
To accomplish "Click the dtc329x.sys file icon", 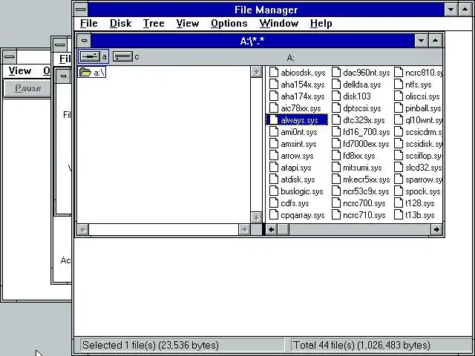I will 336,120.
